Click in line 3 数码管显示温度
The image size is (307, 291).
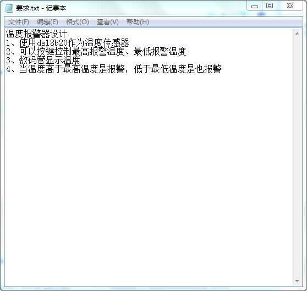point(43,61)
